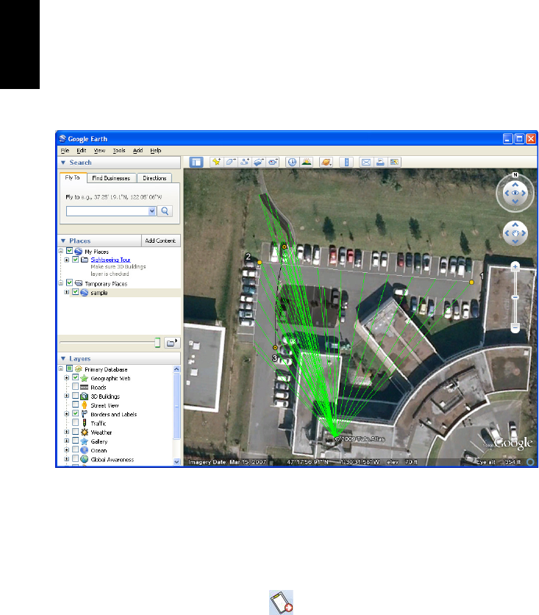Click the Traffic light layer icon
Image resolution: width=539 pixels, height=615 pixels.
tap(85, 423)
